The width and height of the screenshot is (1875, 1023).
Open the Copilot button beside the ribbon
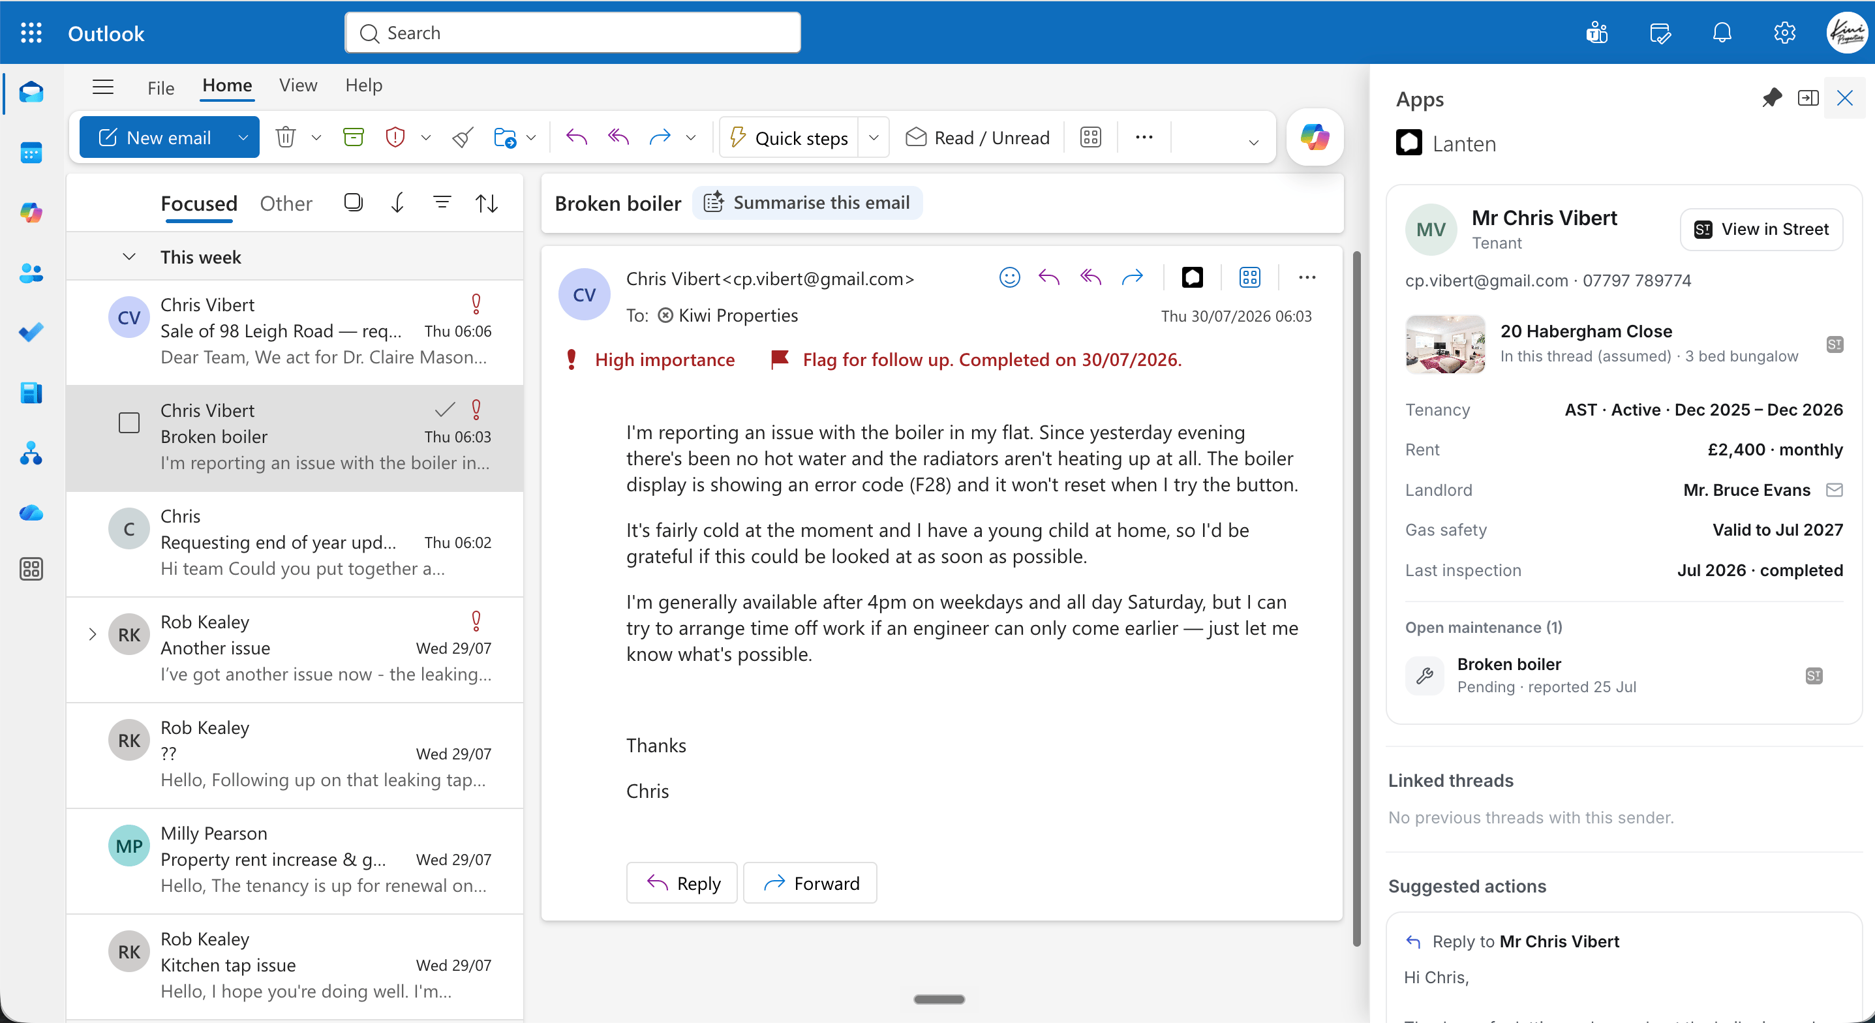click(1315, 138)
